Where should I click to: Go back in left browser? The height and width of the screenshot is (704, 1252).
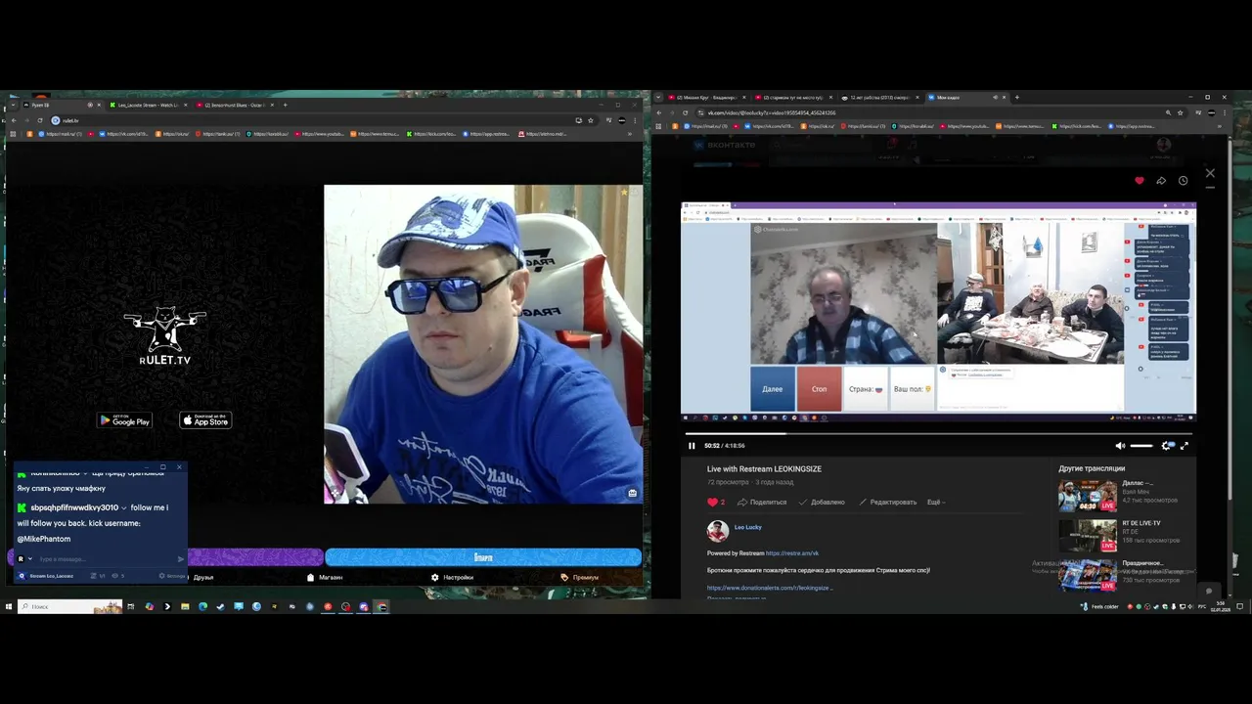12,120
